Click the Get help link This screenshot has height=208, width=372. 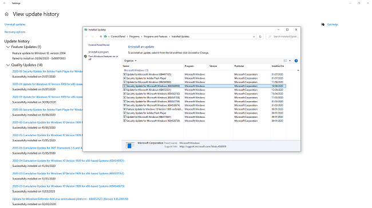pos(332,25)
